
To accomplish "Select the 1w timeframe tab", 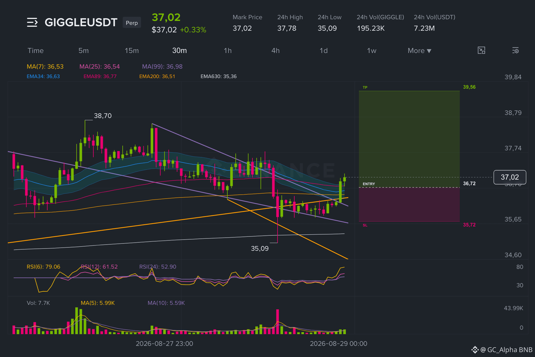I will pos(372,51).
